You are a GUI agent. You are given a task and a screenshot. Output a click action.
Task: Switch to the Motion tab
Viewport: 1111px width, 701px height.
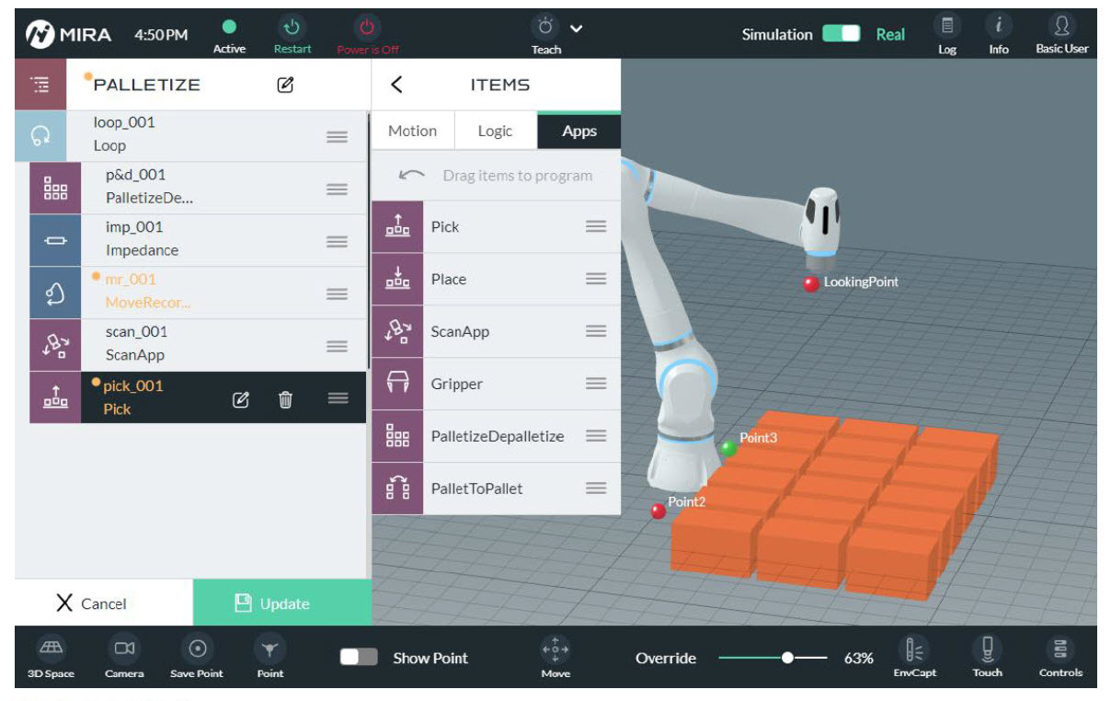coord(413,131)
